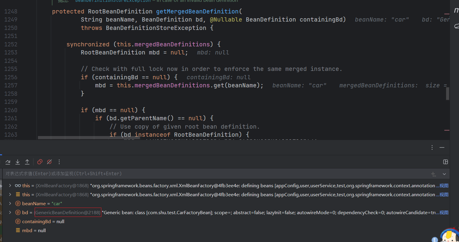The width and height of the screenshot is (459, 242).
Task: Click the Step Into debugger icon
Action: click(18, 162)
